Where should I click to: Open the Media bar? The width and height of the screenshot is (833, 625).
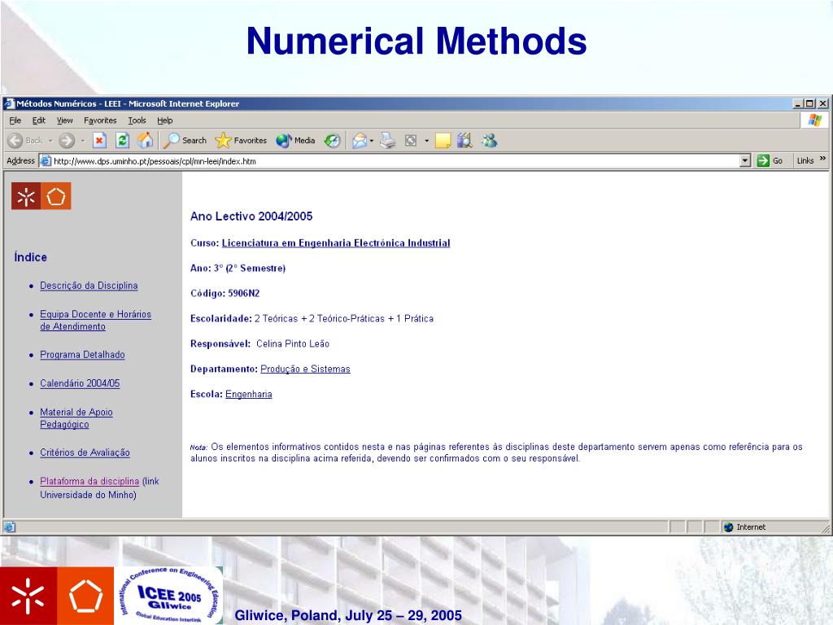[295, 141]
